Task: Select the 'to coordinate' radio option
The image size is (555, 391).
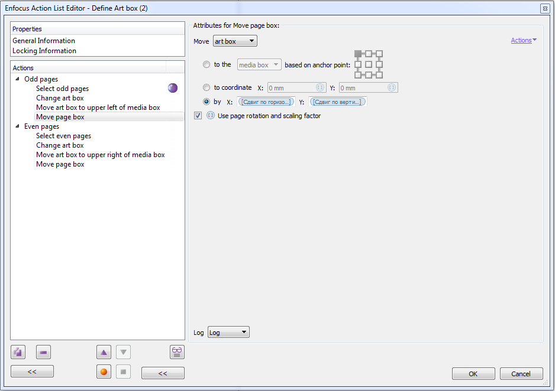Action: pos(206,87)
